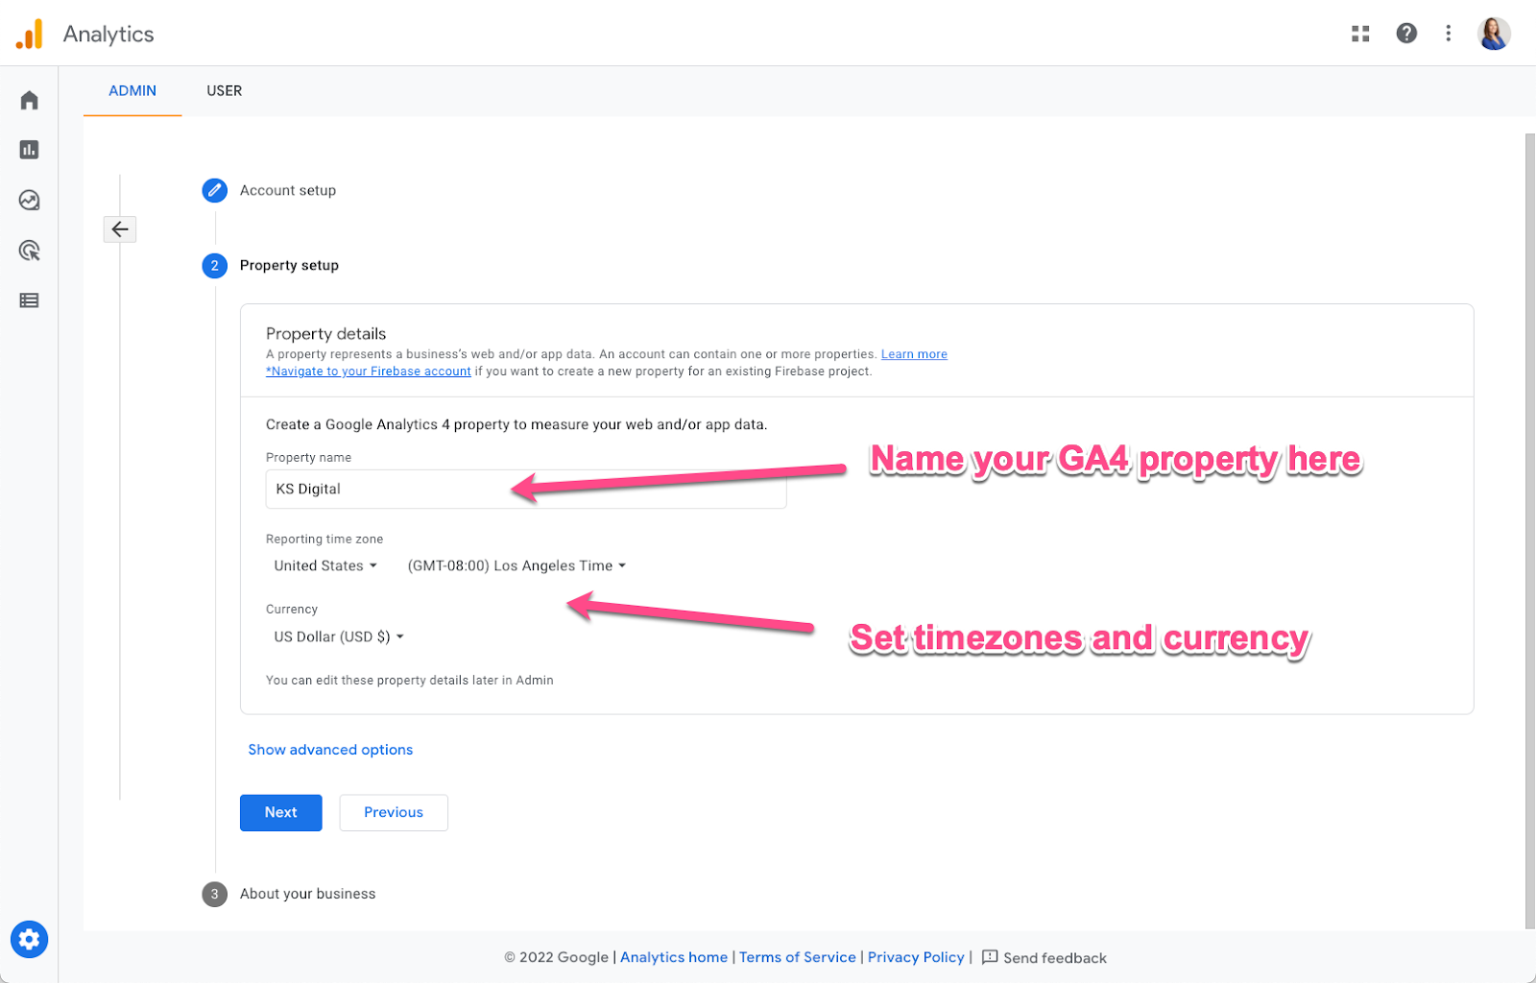Image resolution: width=1536 pixels, height=983 pixels.
Task: Follow Navigate to your Firebase account link
Action: pyautogui.click(x=369, y=372)
